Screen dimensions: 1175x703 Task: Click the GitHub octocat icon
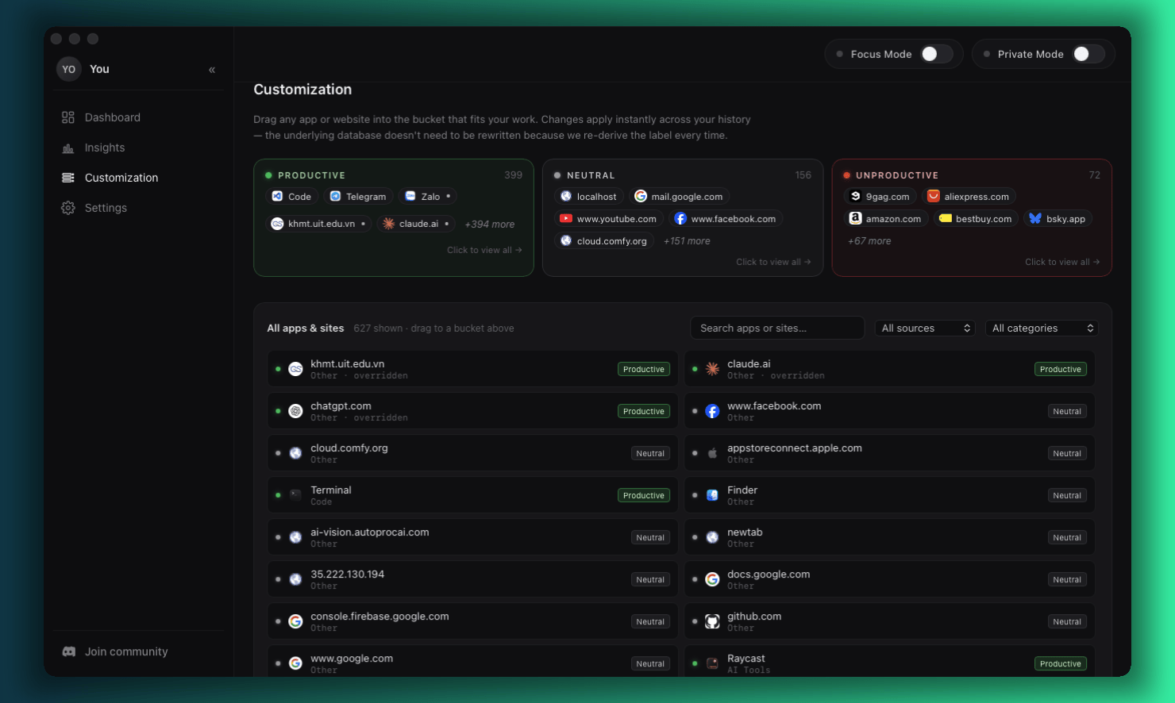tap(712, 621)
